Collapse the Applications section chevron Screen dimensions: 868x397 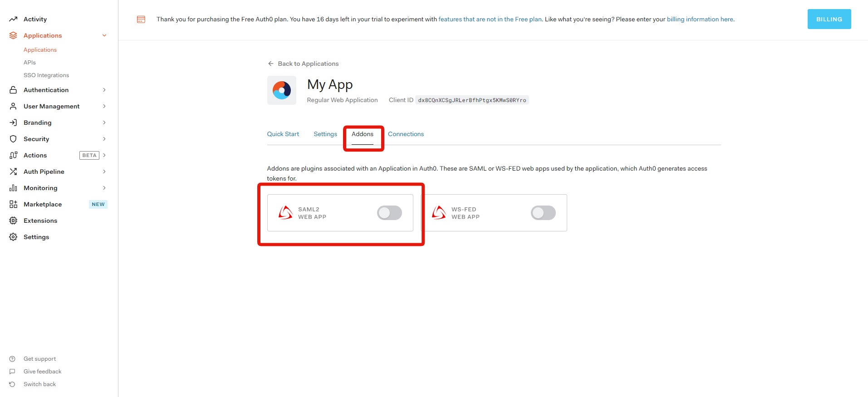(104, 35)
